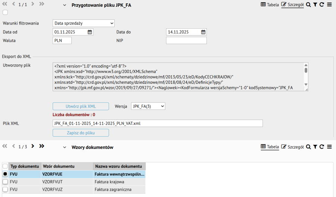
Task: Click into the NIP input field
Action: pos(186,41)
